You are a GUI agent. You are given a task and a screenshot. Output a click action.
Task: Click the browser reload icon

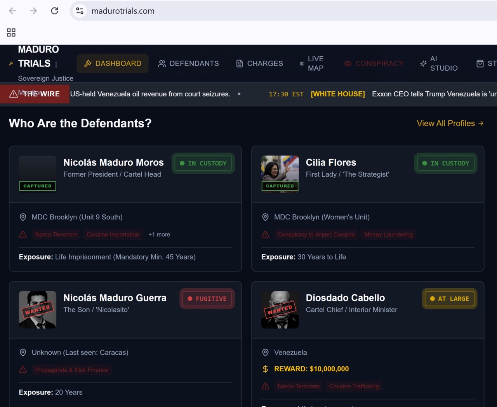pos(54,11)
